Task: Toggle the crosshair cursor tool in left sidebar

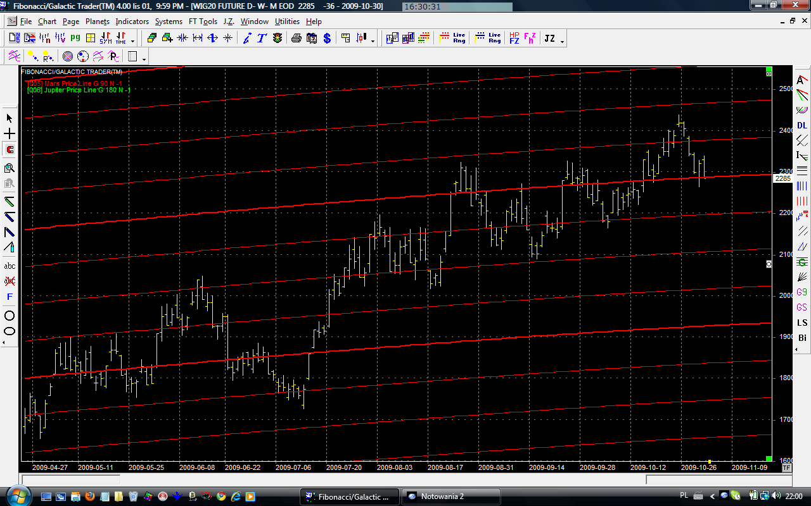Action: (10, 134)
